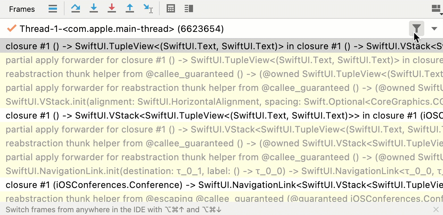Click the Step Into blue arrow
The width and height of the screenshot is (443, 215).
coord(94,9)
